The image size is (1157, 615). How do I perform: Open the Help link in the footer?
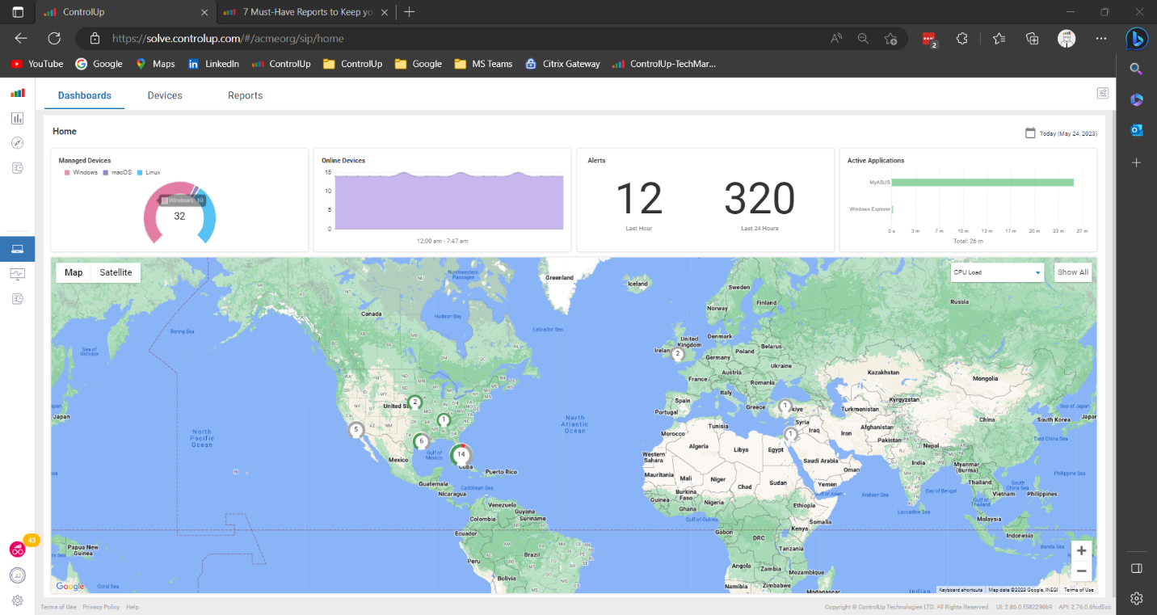click(133, 607)
